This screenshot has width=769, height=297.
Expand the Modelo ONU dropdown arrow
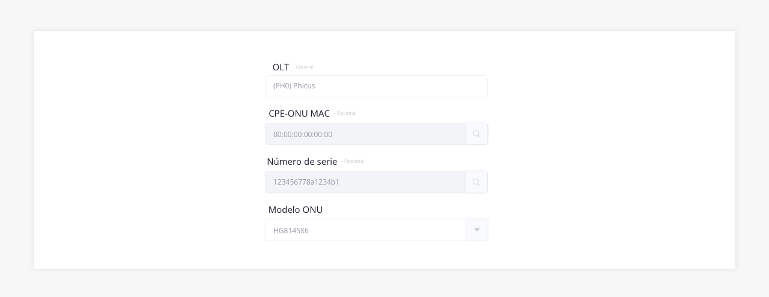[x=477, y=230]
